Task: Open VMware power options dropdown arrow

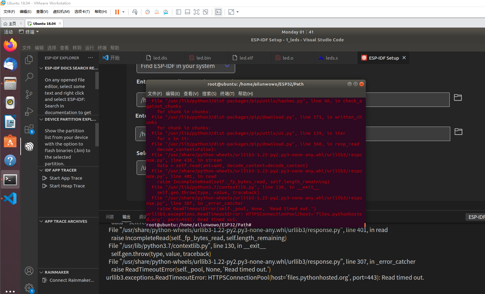Action: pos(123,12)
